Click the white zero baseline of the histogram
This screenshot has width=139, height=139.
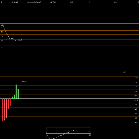[x=69, y=99]
